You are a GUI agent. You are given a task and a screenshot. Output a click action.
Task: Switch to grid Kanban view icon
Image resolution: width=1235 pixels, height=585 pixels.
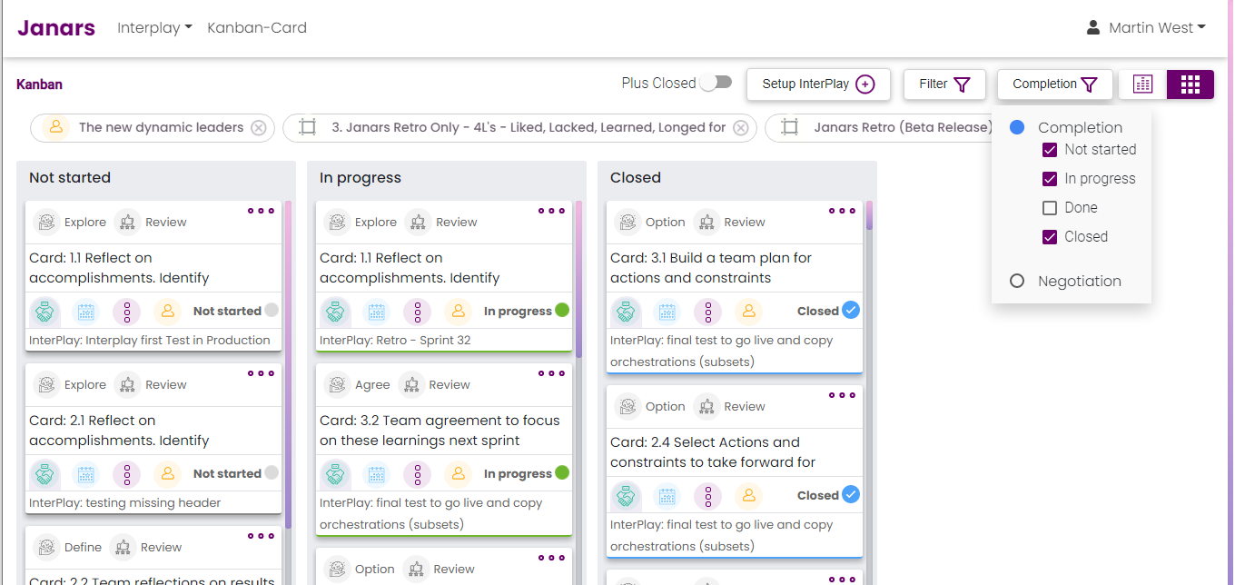pyautogui.click(x=1190, y=84)
